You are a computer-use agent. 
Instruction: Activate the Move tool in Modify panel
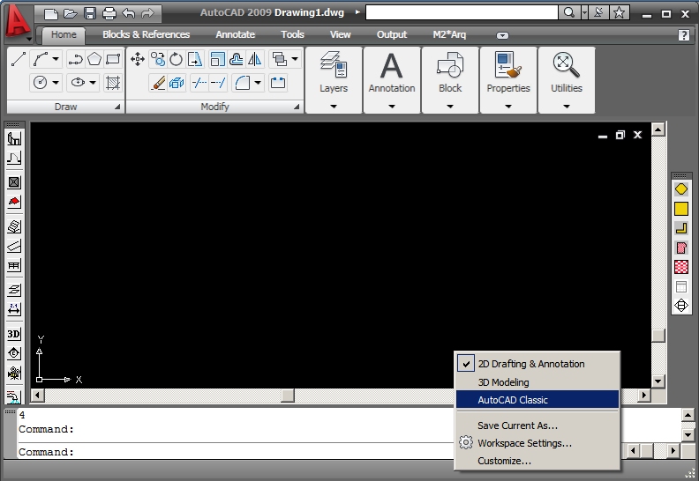pos(138,59)
